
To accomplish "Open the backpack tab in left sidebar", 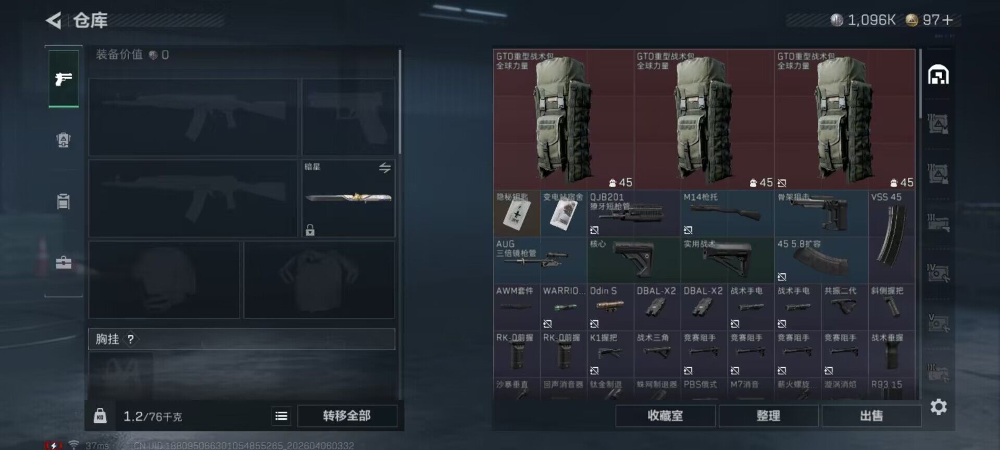I will click(x=64, y=140).
